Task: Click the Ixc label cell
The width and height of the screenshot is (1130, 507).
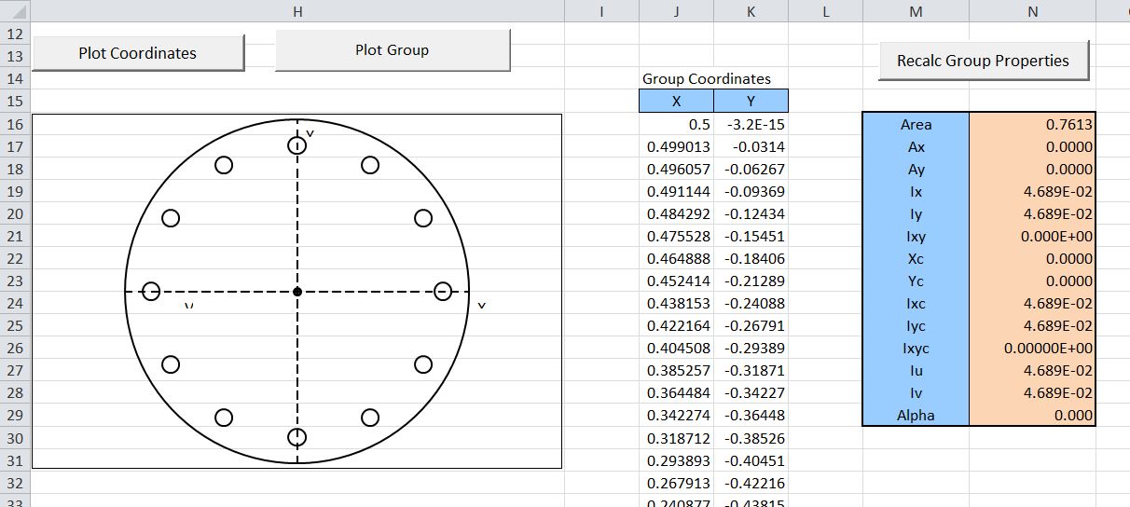Action: pyautogui.click(x=916, y=304)
